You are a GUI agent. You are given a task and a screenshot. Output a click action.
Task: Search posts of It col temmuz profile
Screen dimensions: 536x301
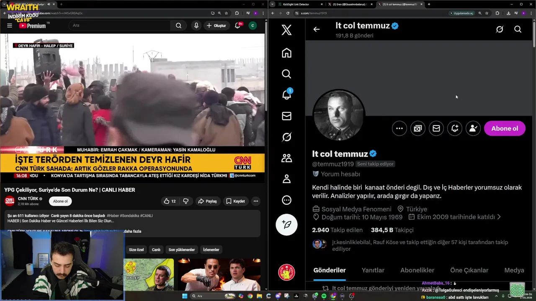518,29
